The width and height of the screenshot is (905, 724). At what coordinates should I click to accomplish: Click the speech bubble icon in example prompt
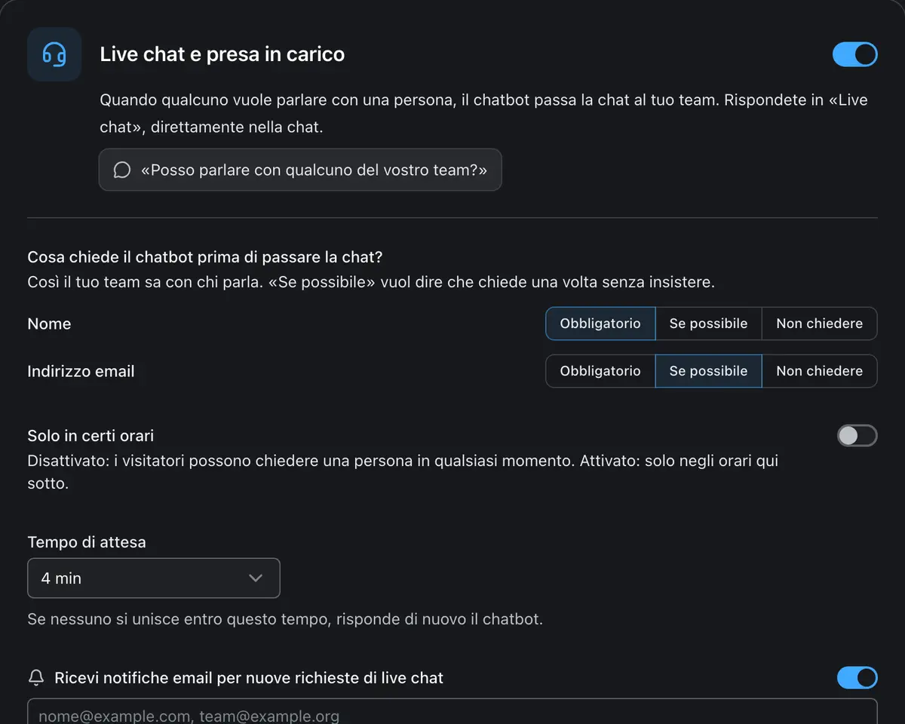click(x=121, y=170)
